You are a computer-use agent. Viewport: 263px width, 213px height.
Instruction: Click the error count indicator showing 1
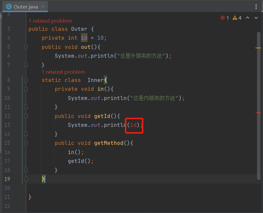(225, 18)
